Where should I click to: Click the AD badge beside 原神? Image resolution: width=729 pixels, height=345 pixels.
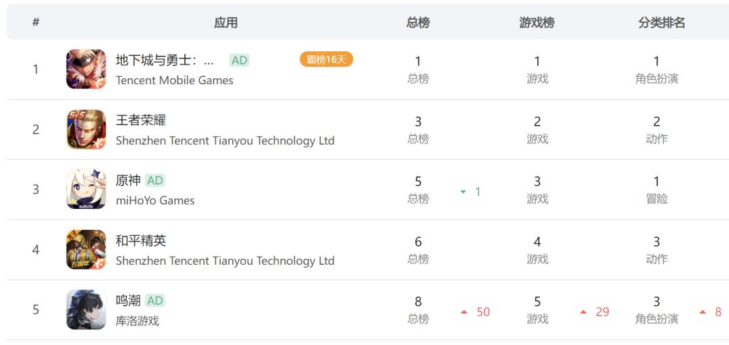point(155,181)
